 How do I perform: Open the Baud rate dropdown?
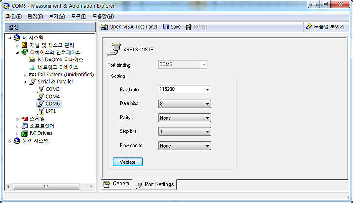click(x=207, y=90)
